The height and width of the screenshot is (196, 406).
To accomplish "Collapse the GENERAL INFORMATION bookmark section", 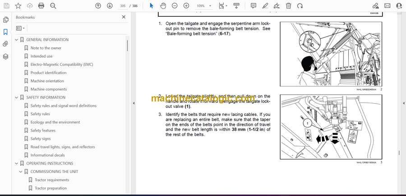I will 17,40.
